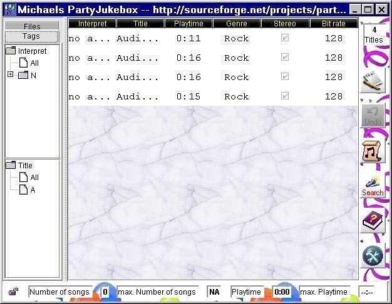Click the max. Playtime label
Viewport: 392px width, 304px height.
pos(324,291)
